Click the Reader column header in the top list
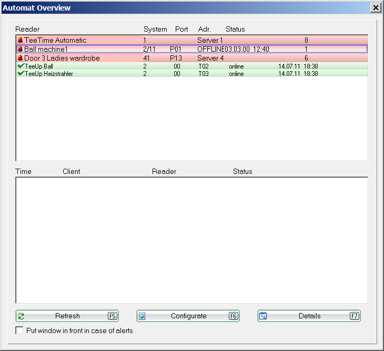This screenshot has width=384, height=351. click(x=27, y=29)
